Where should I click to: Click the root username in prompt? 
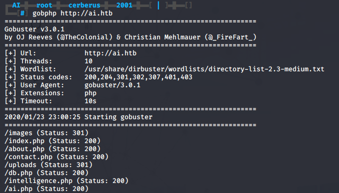pyautogui.click(x=44, y=5)
